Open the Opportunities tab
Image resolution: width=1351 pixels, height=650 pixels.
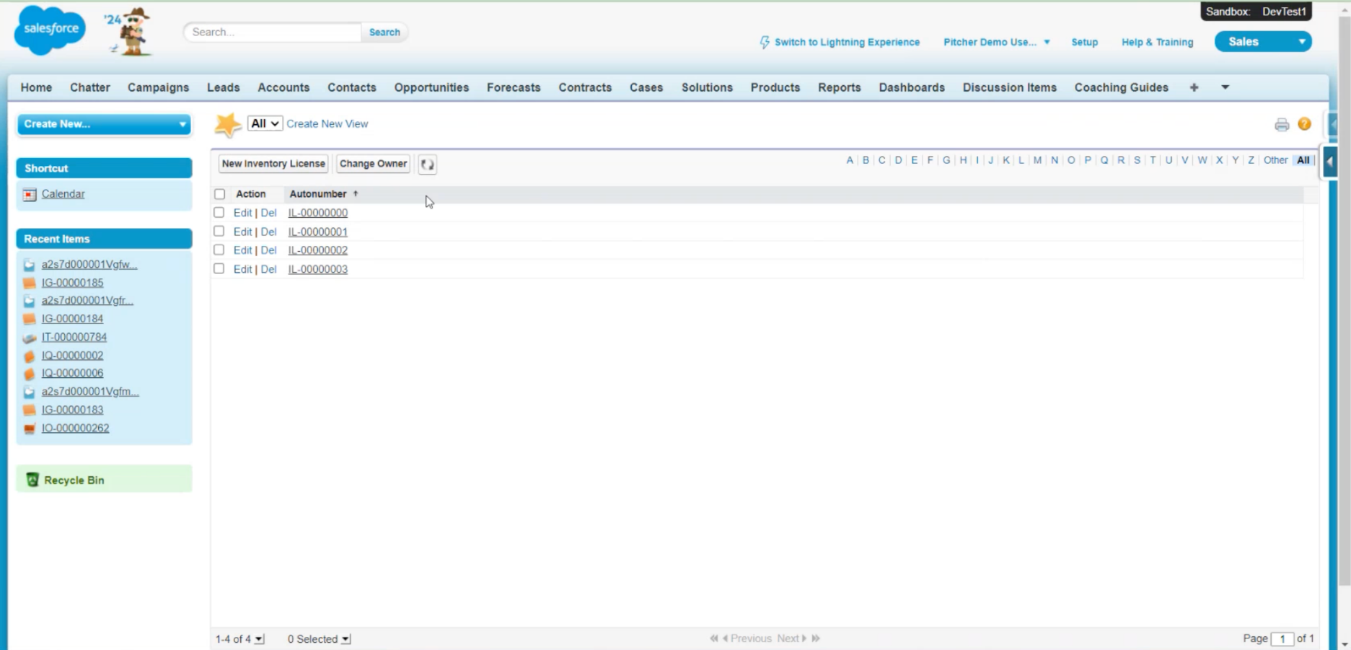point(431,87)
